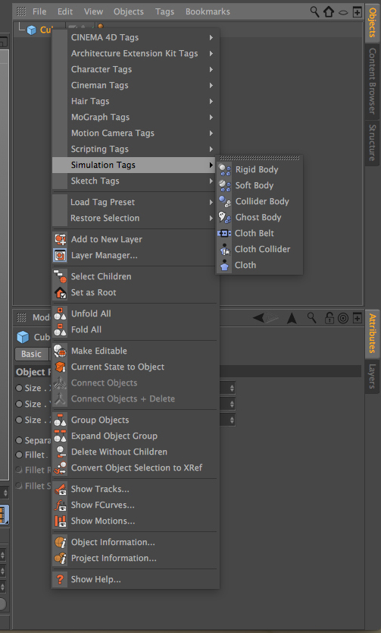Open the Tags menu in menu bar
381x633 pixels.
click(164, 11)
